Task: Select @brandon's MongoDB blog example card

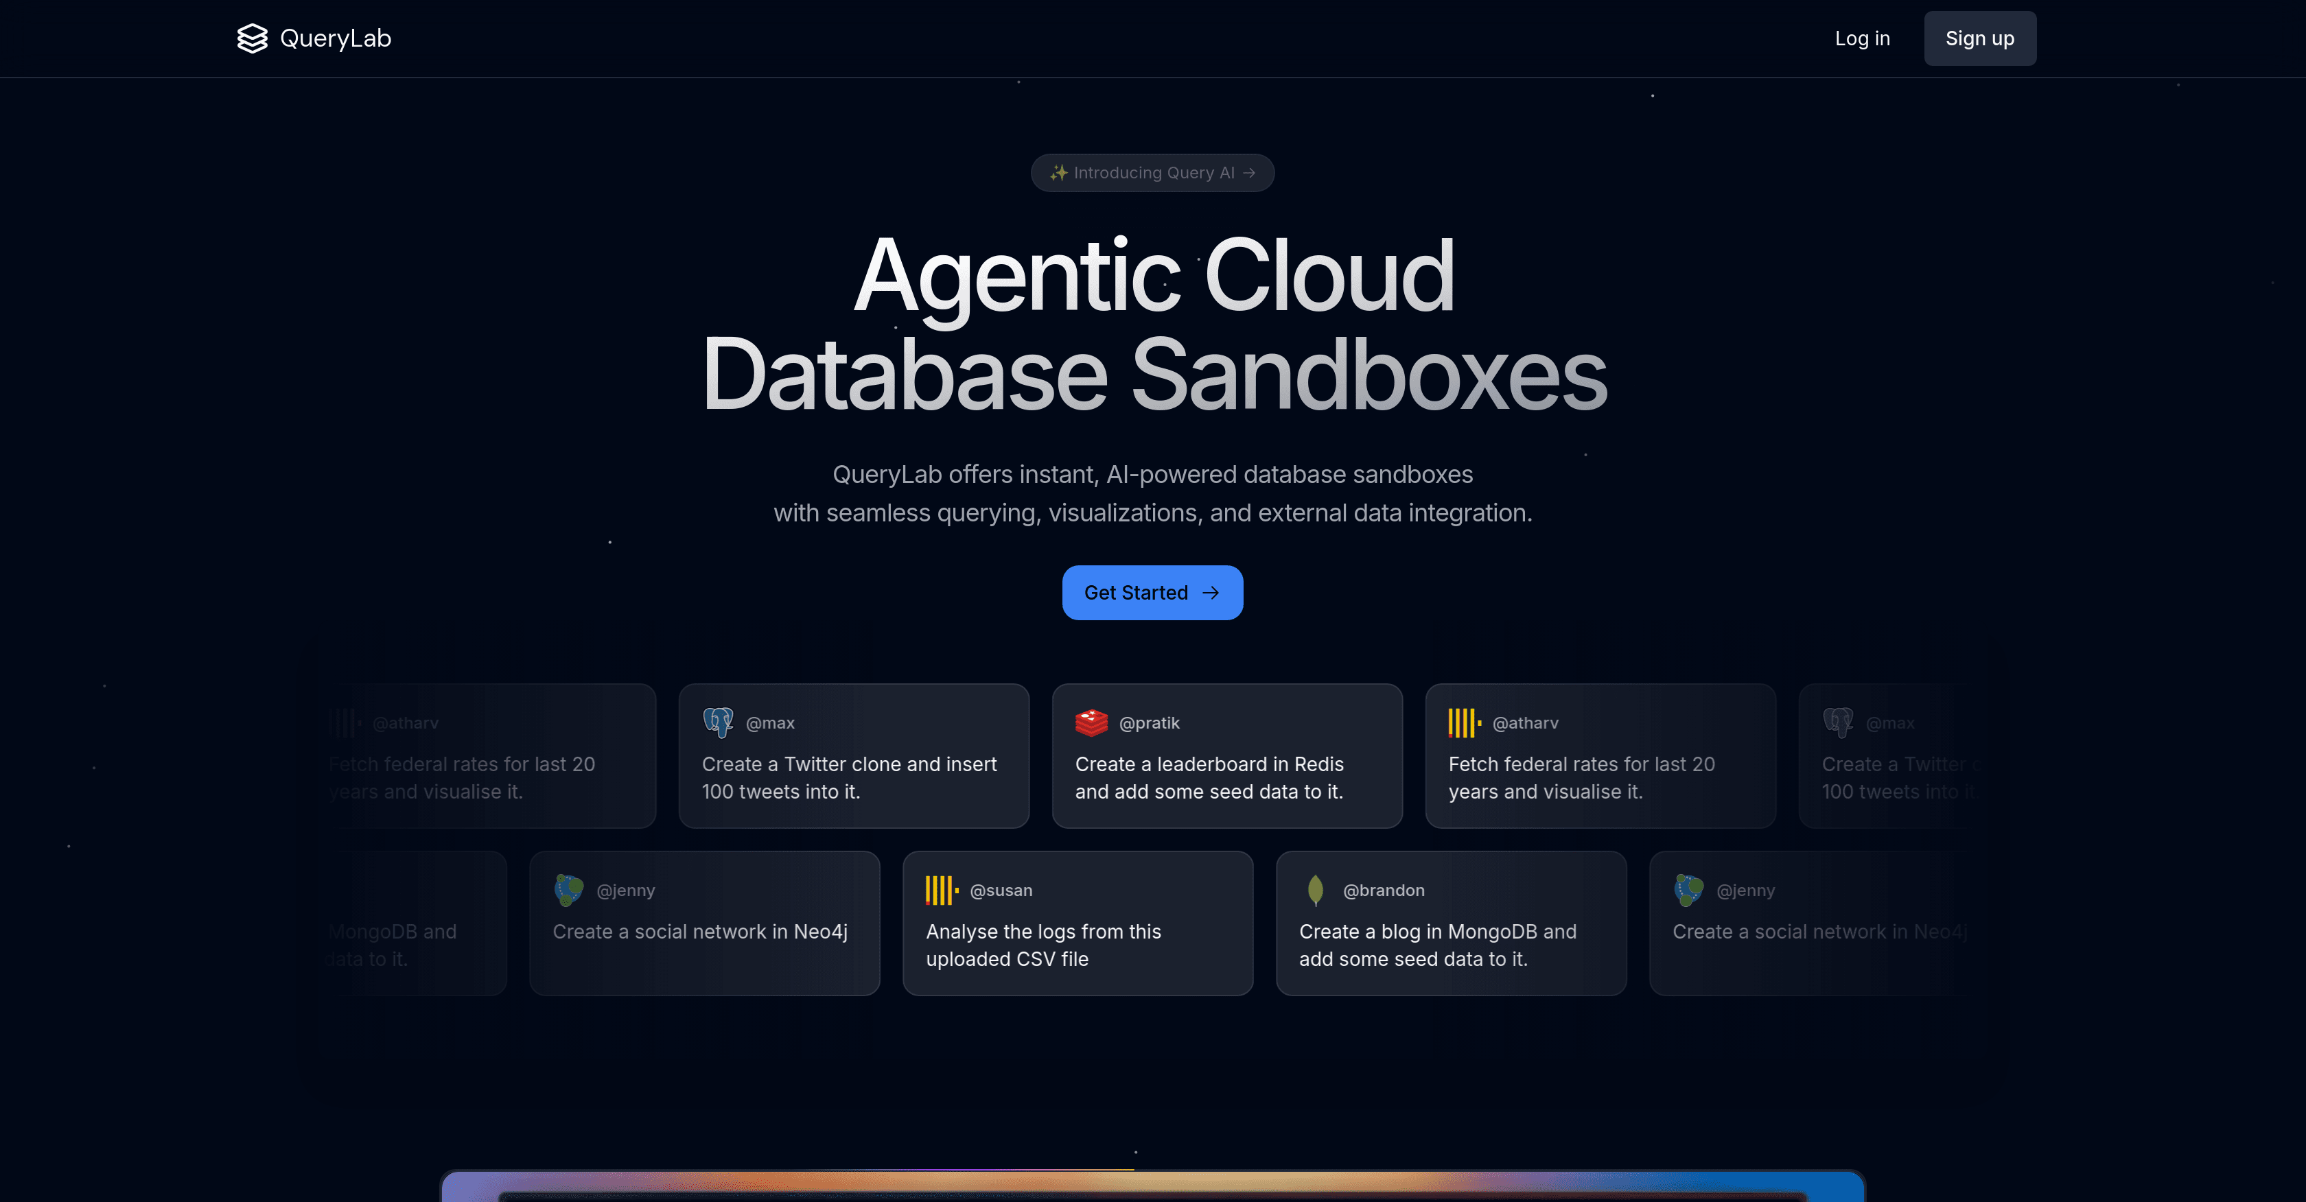Action: 1450,923
